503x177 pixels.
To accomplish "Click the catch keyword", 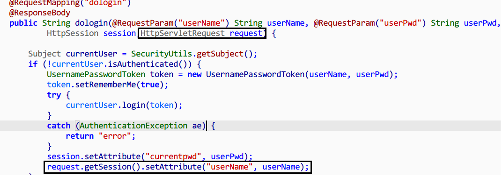I will pos(59,126).
